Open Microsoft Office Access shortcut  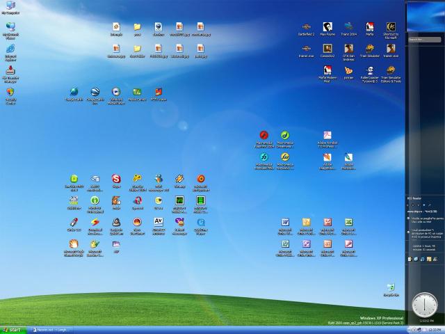point(348,248)
